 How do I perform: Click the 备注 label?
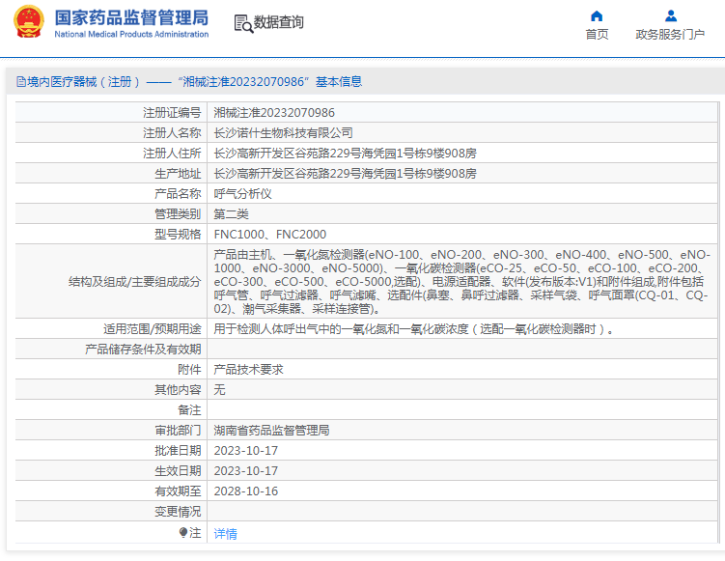click(189, 410)
